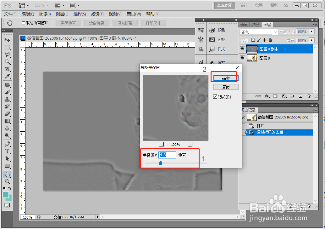Select the Crop tool
Viewport: 325px width, 229px height.
coord(7,69)
